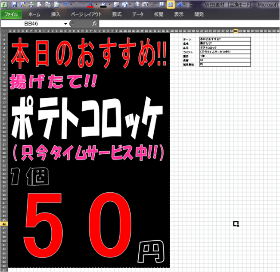Click the Undo arrow icon

coord(65,4)
